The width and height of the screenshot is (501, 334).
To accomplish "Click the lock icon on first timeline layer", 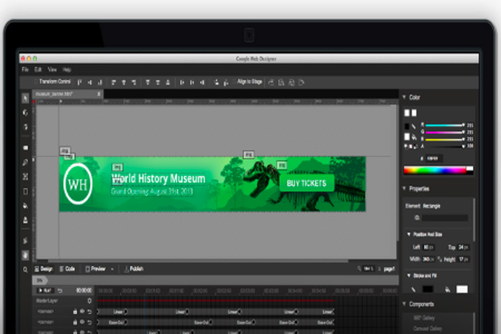I will (75, 311).
